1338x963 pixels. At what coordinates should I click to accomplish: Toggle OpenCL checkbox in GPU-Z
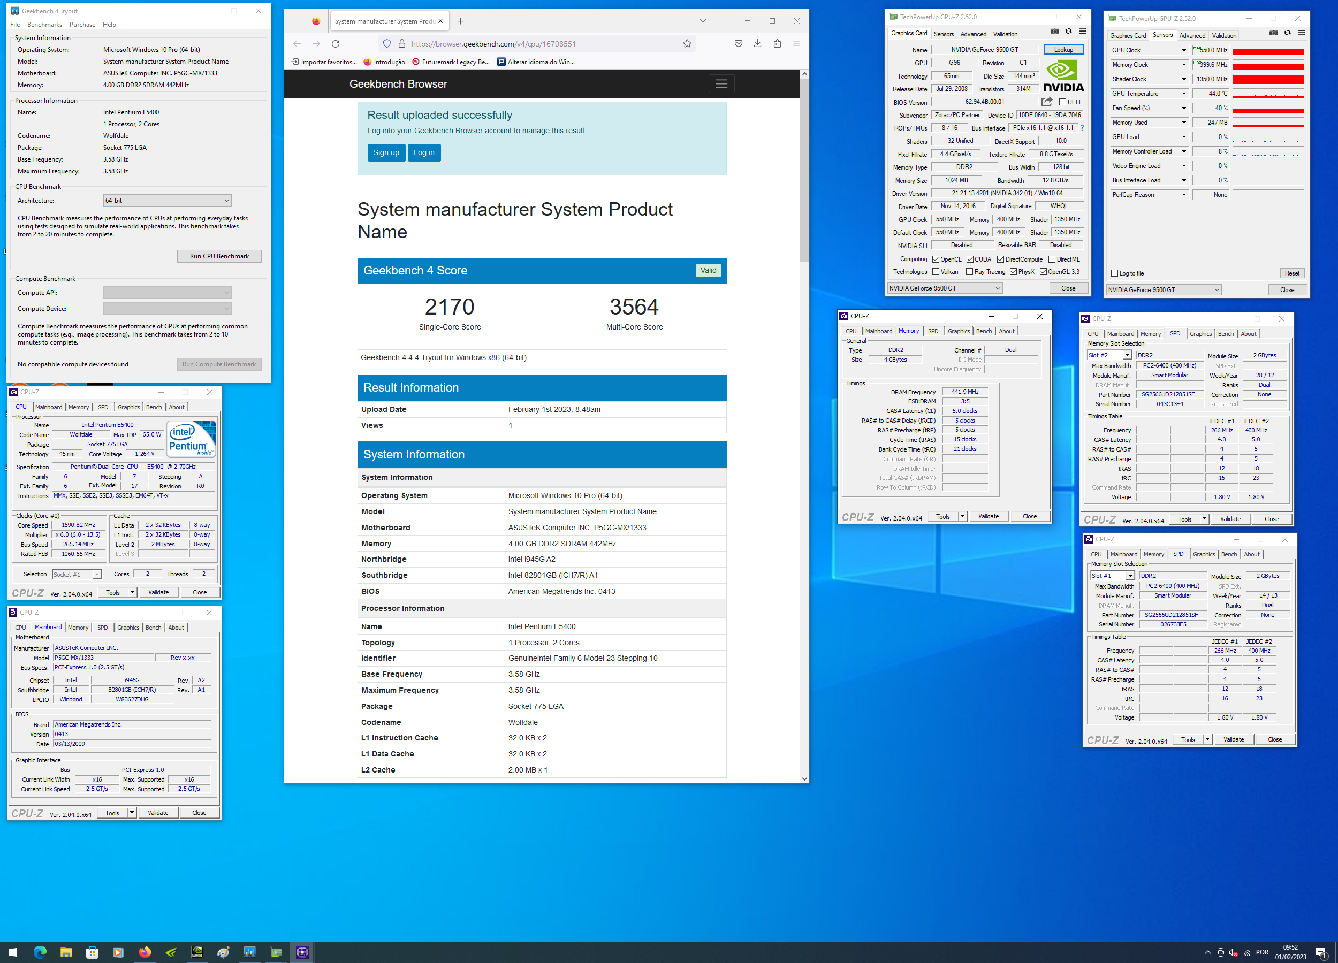(936, 259)
